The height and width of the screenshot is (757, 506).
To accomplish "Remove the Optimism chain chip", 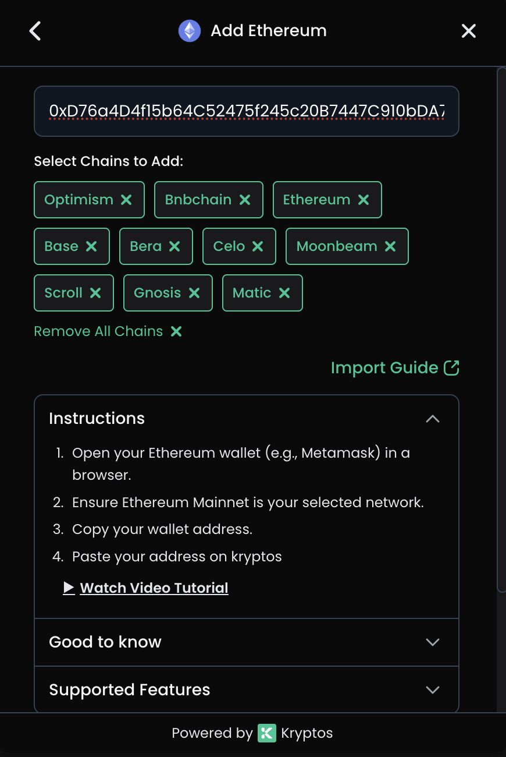I will tap(127, 200).
